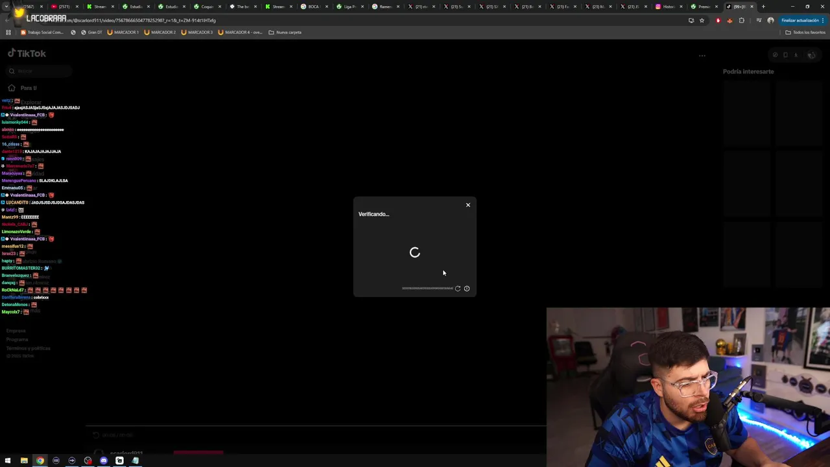Click the TikTok search field
This screenshot has width=830, height=467.
(x=39, y=71)
